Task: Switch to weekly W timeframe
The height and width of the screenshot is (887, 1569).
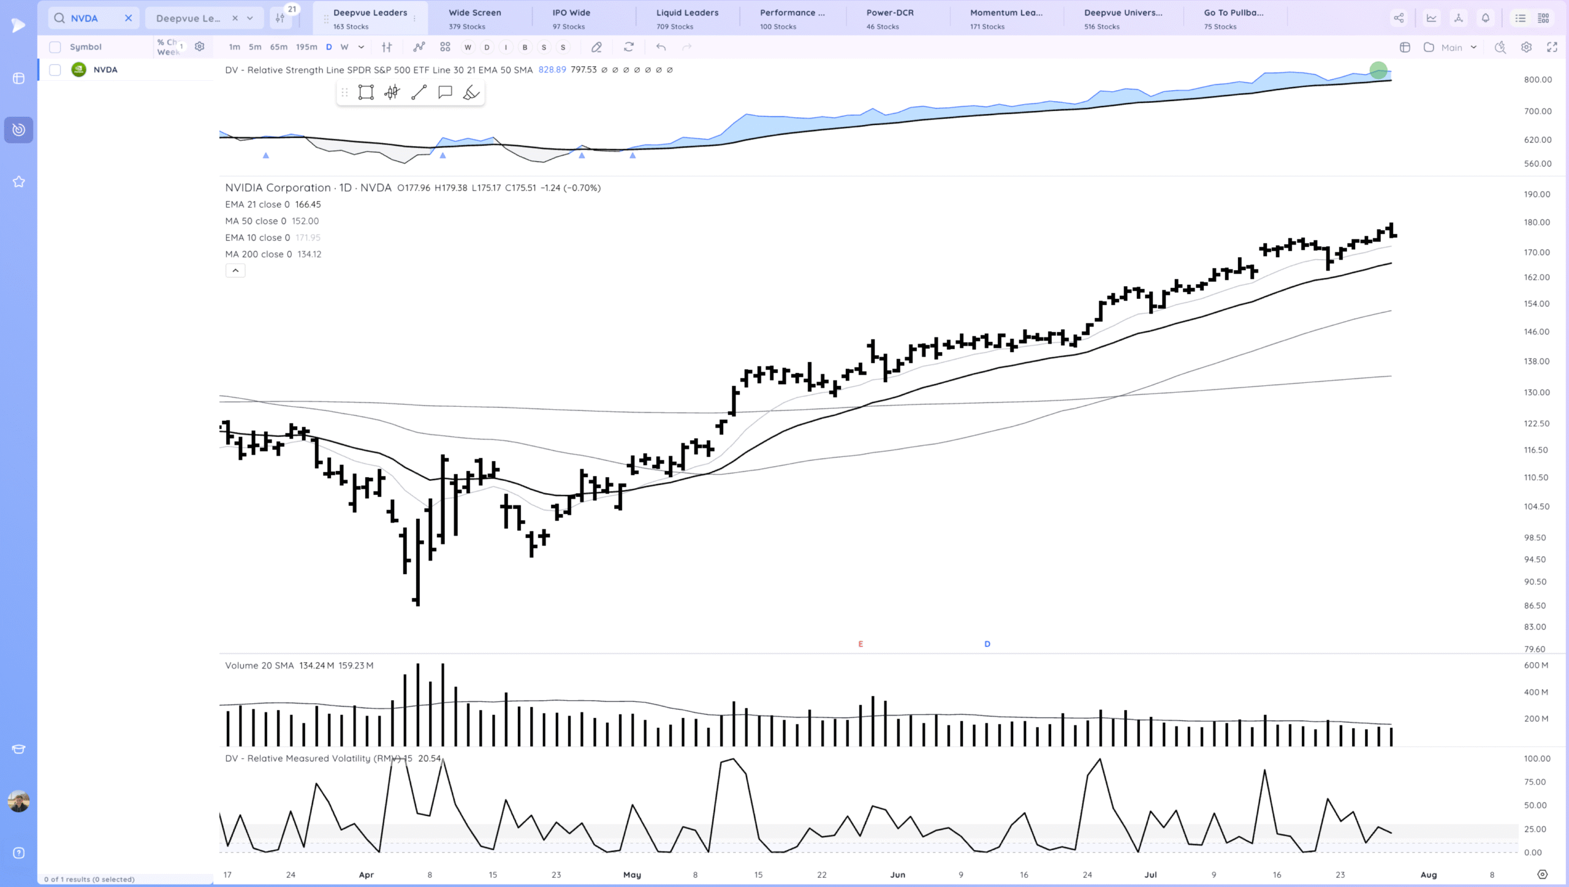Action: click(344, 47)
